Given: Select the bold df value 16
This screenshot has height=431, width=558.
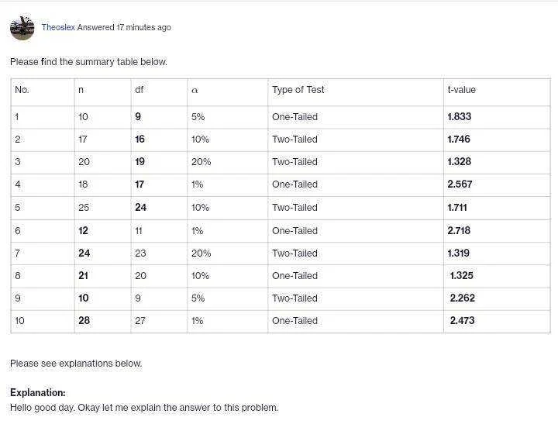Looking at the screenshot, I should coord(139,140).
